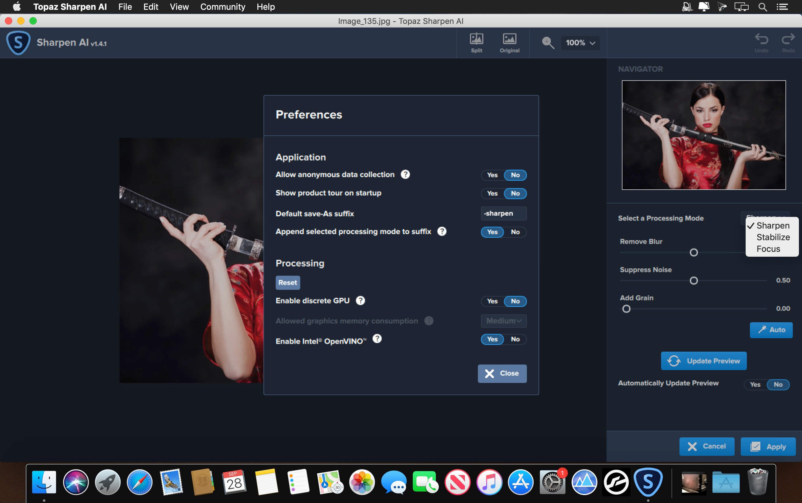Set Enable discrete GPU to Yes
802x503 pixels.
[492, 301]
